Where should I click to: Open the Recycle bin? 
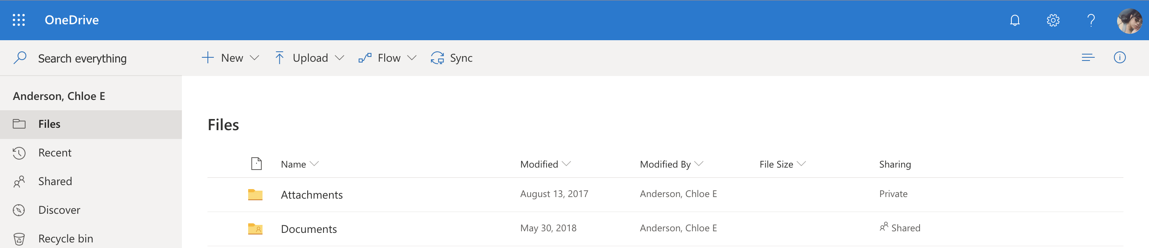(65, 239)
